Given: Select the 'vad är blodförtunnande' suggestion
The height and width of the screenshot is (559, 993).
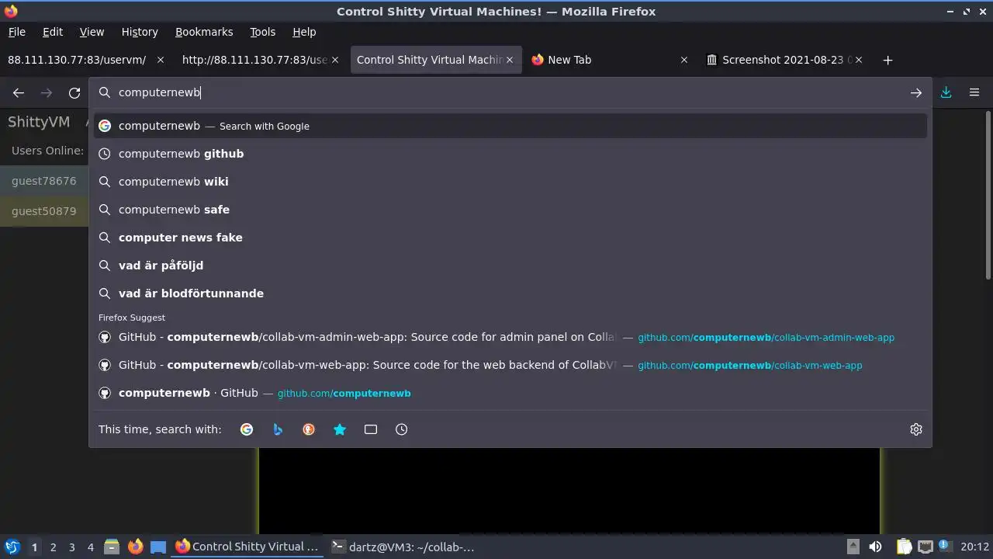Looking at the screenshot, I should [510, 293].
